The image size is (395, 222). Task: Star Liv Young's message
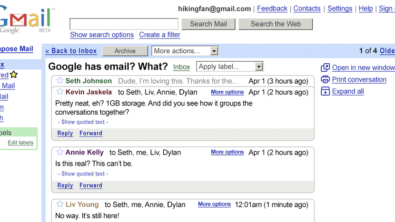coord(59,204)
